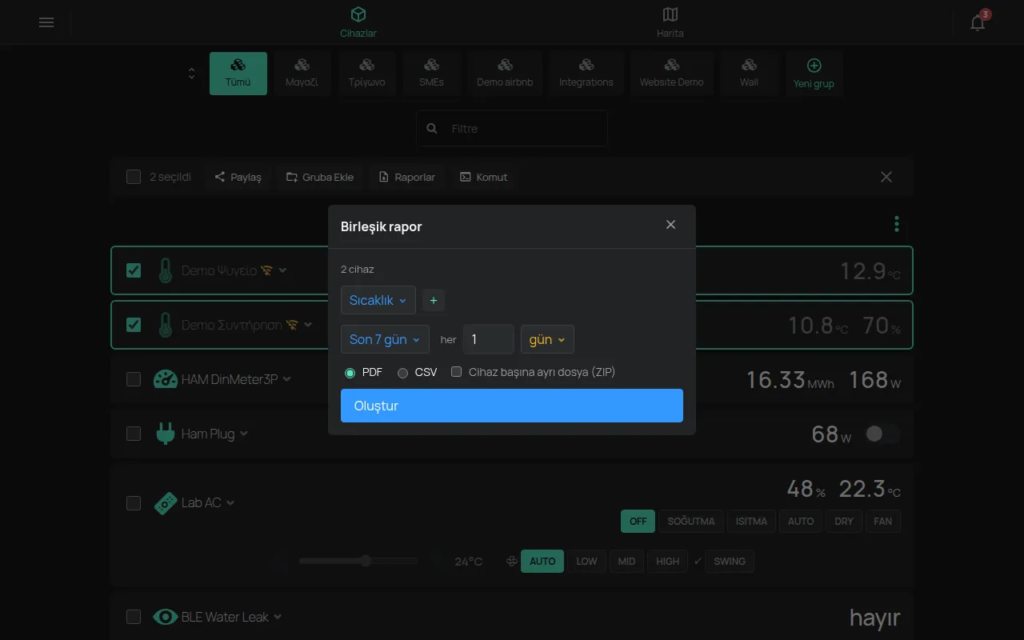This screenshot has height=640, width=1024.
Task: Click the group sort arrows icon
Action: point(191,74)
